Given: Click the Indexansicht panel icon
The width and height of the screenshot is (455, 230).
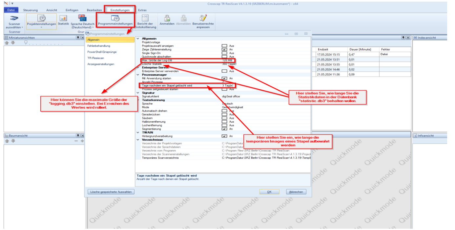Looking at the screenshot, I should (x=415, y=38).
